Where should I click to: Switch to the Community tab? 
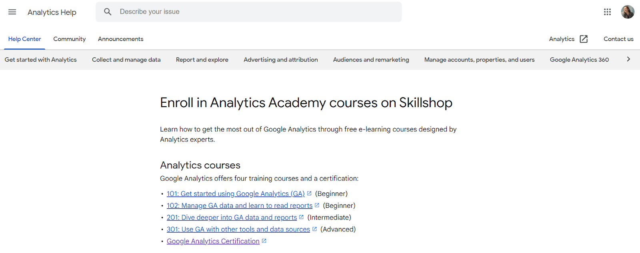(x=69, y=39)
